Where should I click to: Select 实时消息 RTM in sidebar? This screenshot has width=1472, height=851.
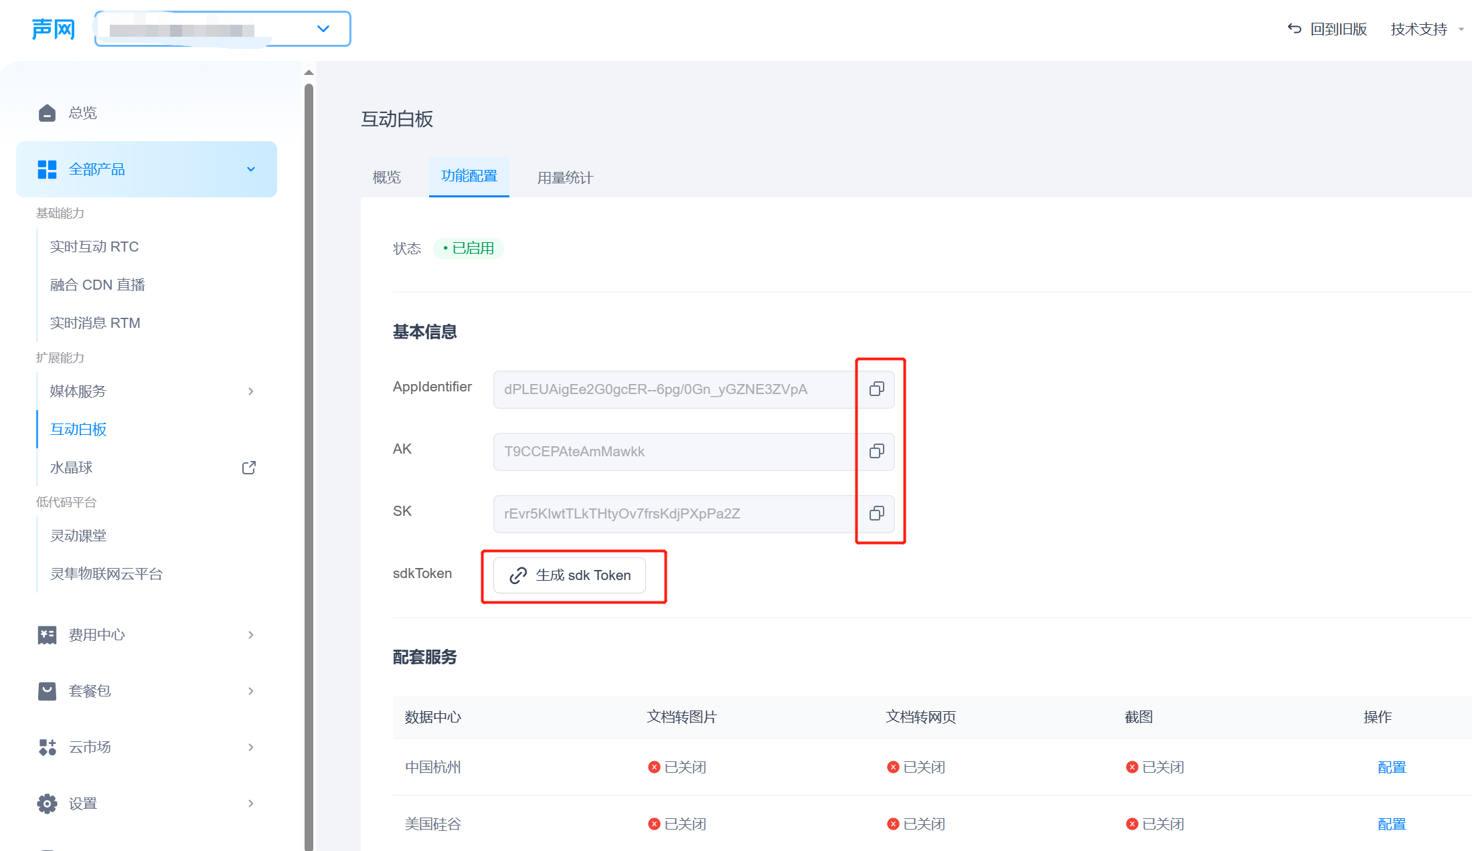(95, 323)
